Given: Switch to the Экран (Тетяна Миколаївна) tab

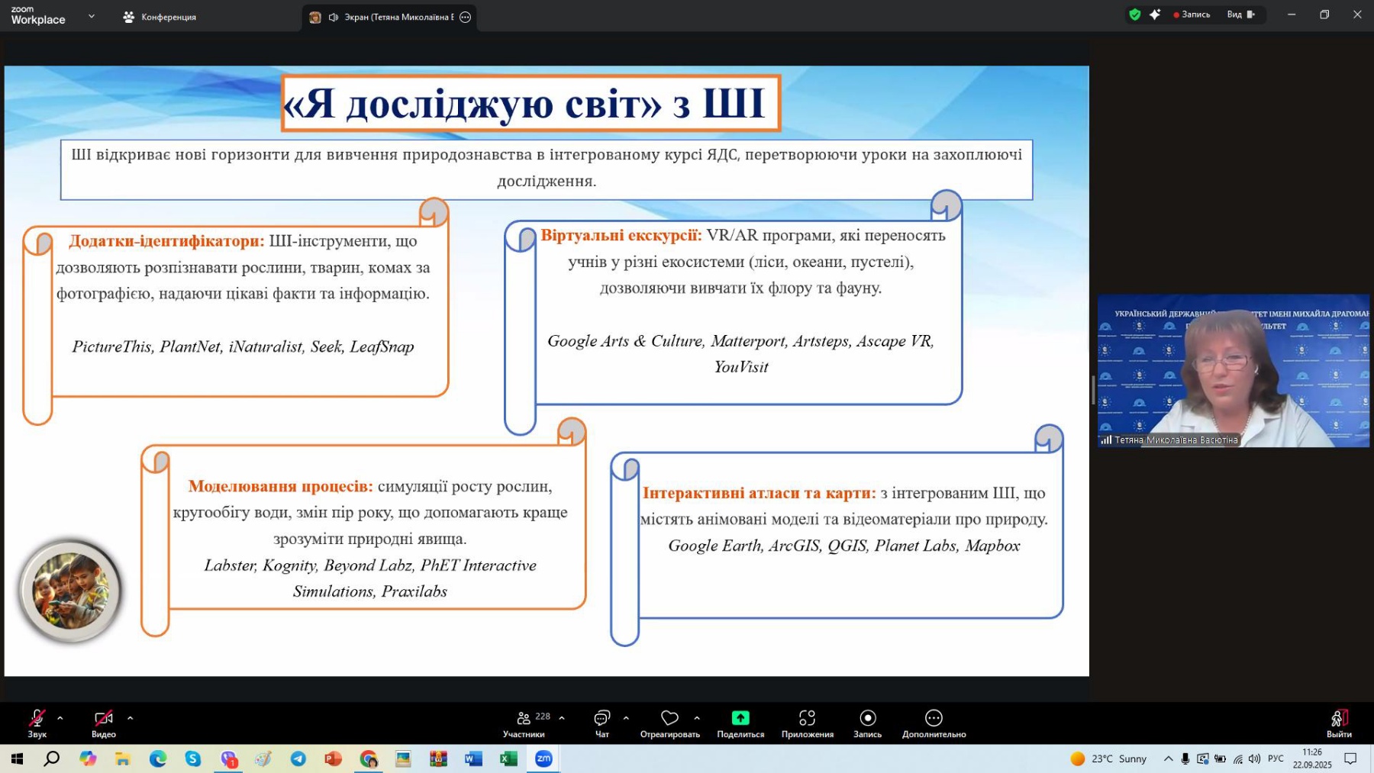Looking at the screenshot, I should pos(390,17).
